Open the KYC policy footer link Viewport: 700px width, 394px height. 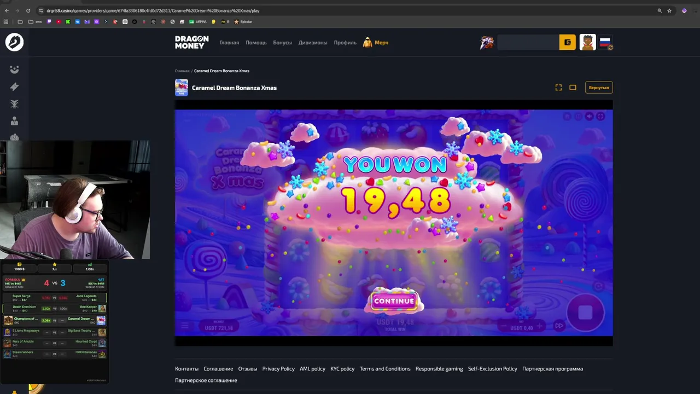click(x=342, y=369)
